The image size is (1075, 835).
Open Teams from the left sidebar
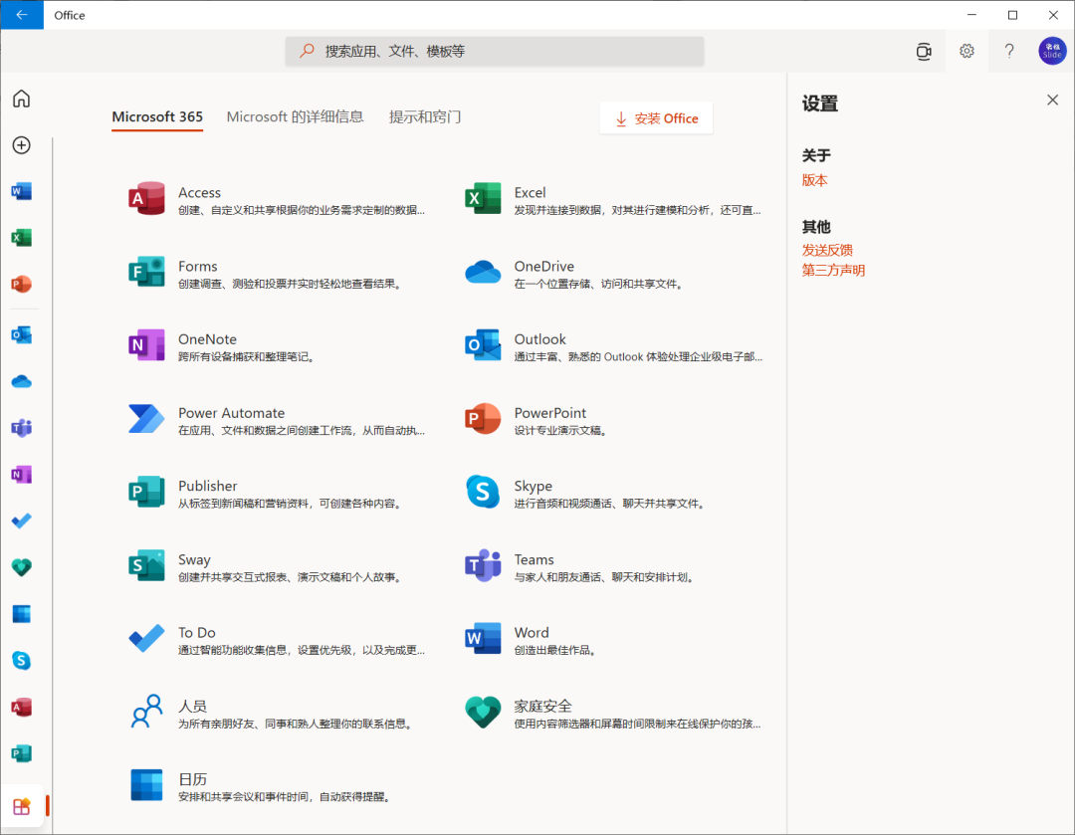pyautogui.click(x=21, y=429)
